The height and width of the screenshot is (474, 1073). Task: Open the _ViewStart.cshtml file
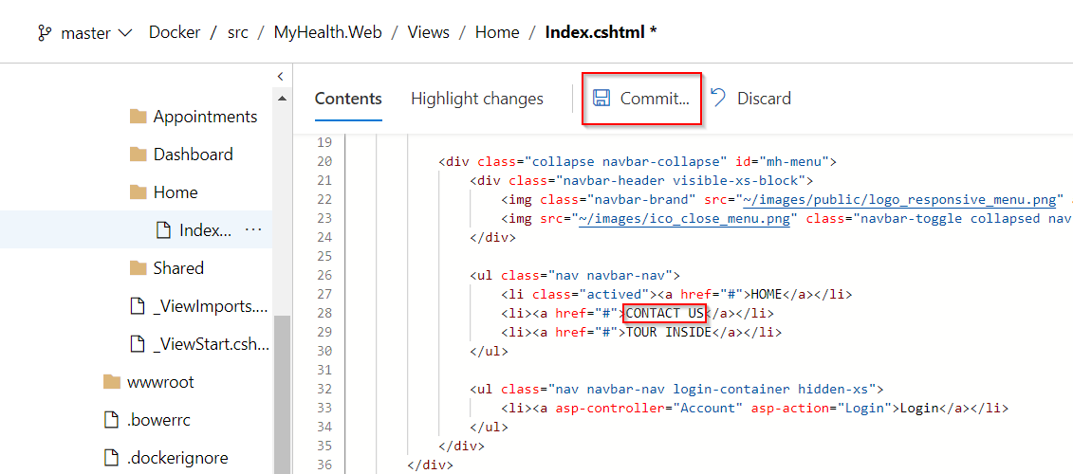click(x=212, y=344)
